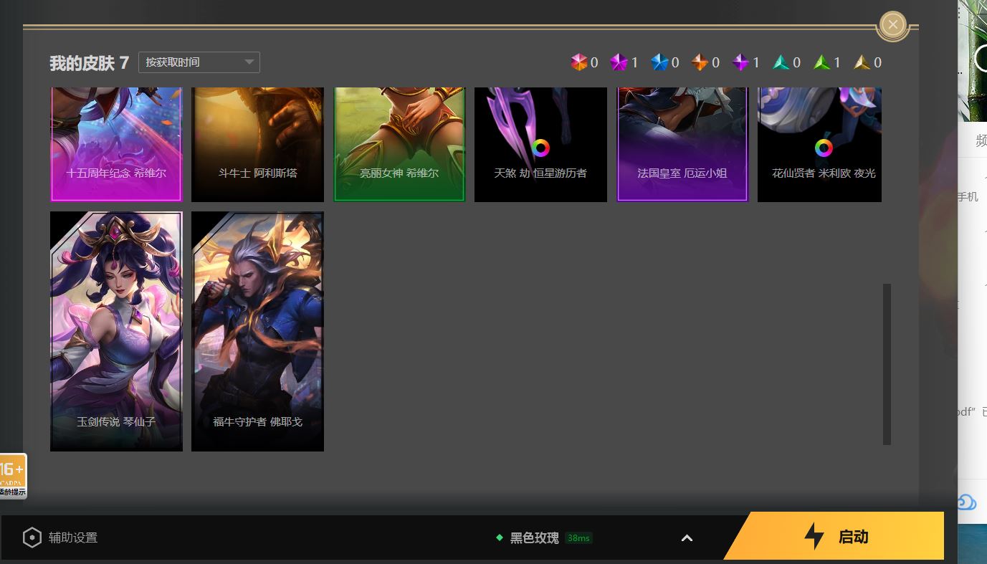The image size is (987, 564).
Task: Click the 38ms latency indicator
Action: 578,538
